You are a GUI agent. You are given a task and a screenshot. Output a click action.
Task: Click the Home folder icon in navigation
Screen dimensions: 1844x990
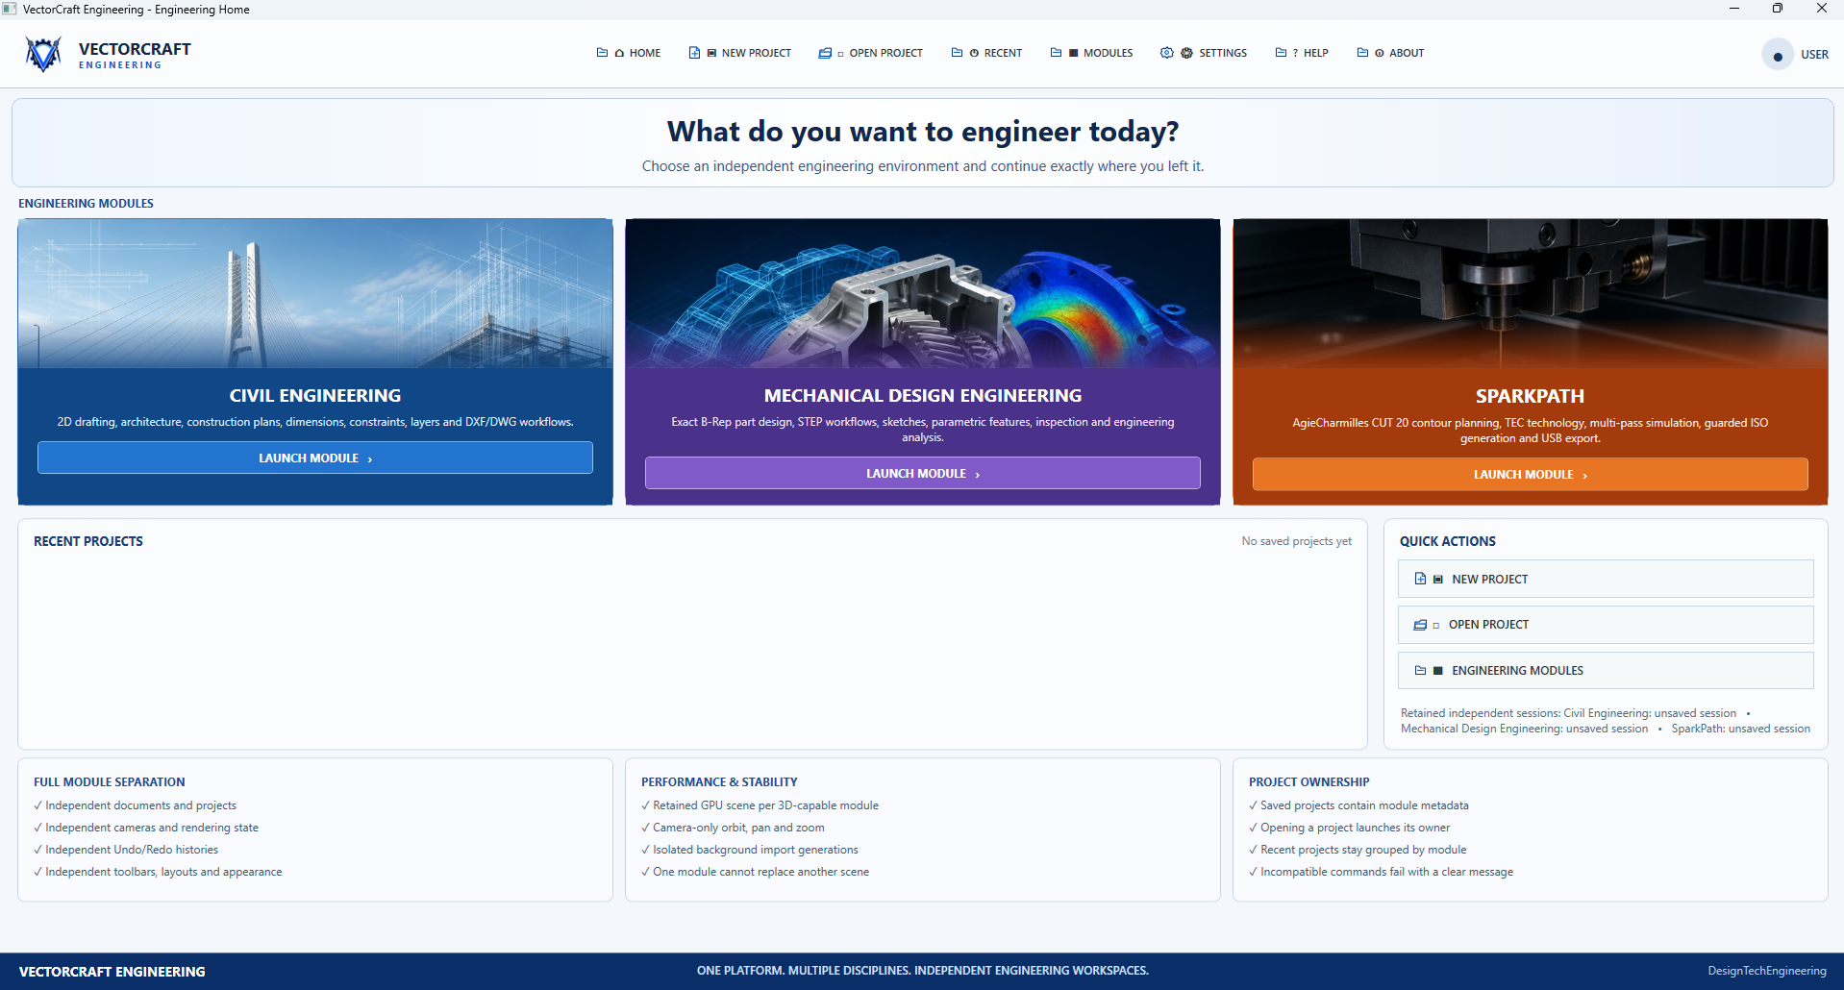pyautogui.click(x=602, y=53)
